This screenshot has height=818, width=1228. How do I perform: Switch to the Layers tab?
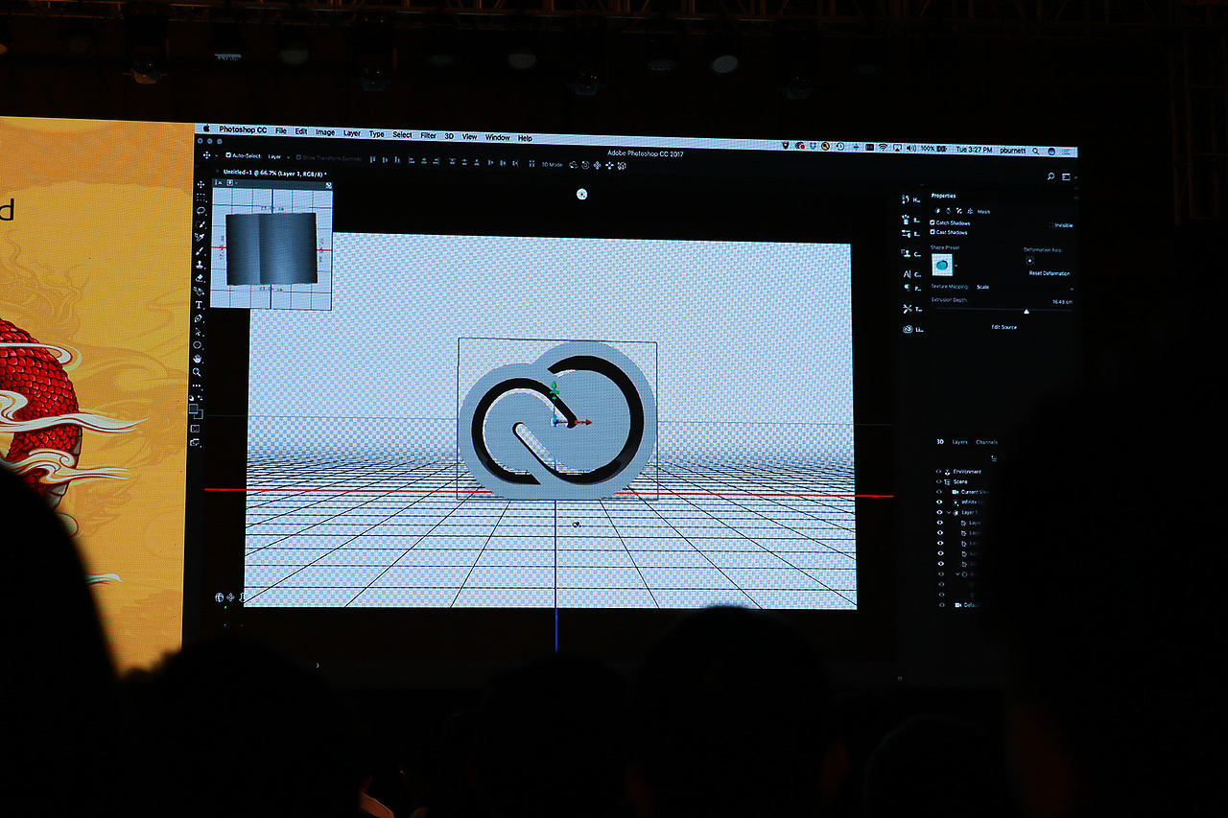pyautogui.click(x=960, y=442)
